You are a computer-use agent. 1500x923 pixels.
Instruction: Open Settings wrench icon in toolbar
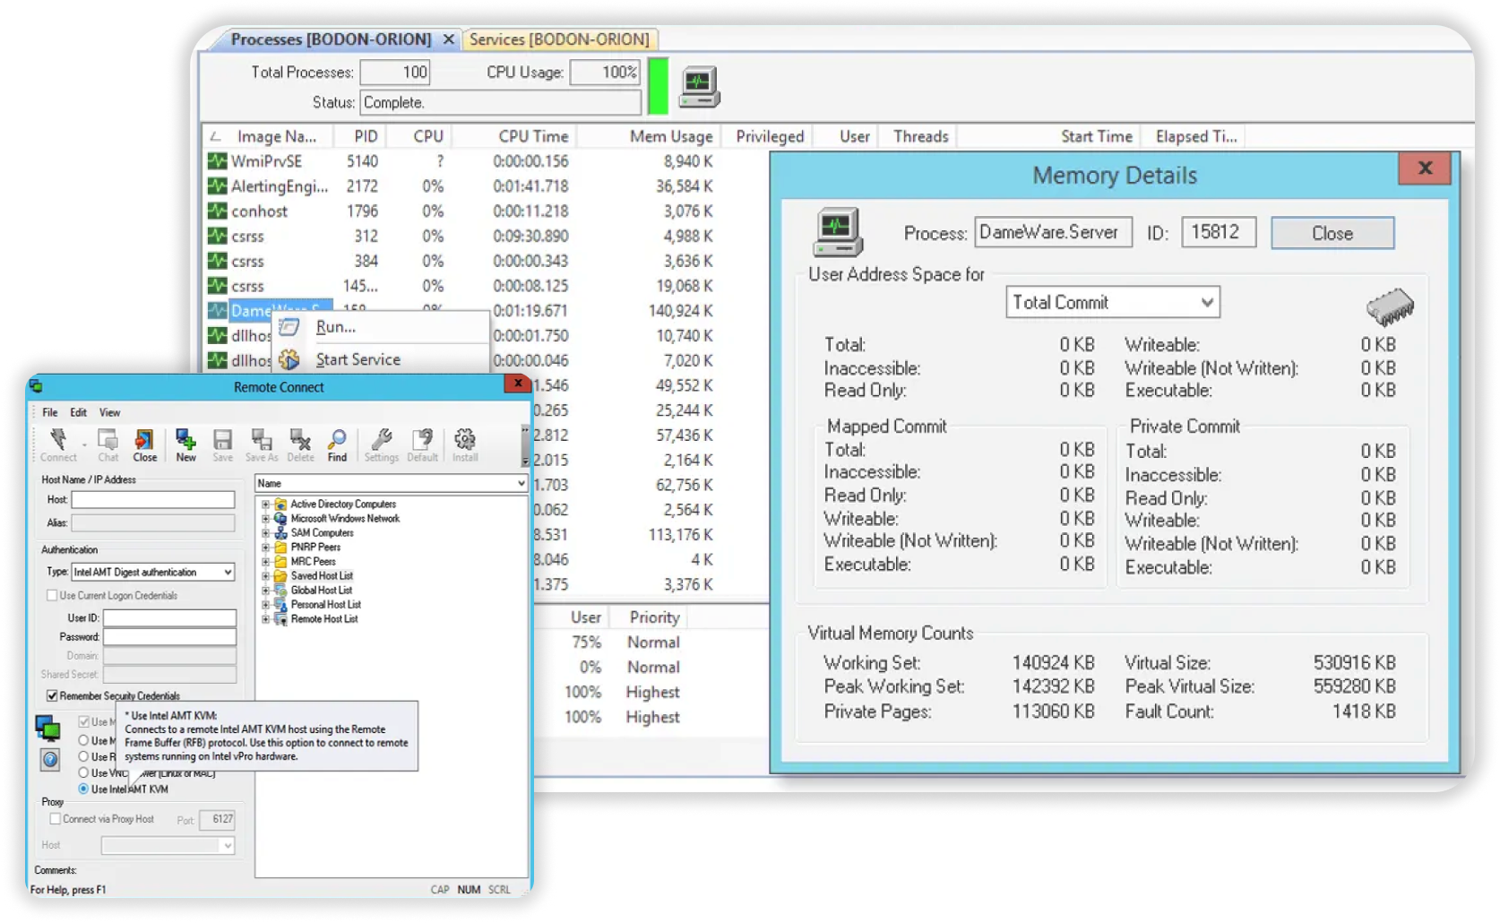click(382, 439)
